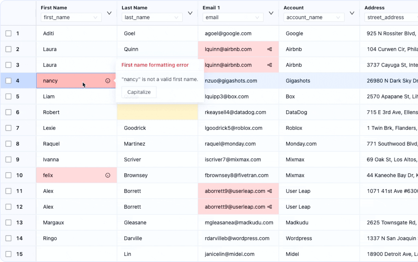Select the checkbox beside row 15

[8, 254]
